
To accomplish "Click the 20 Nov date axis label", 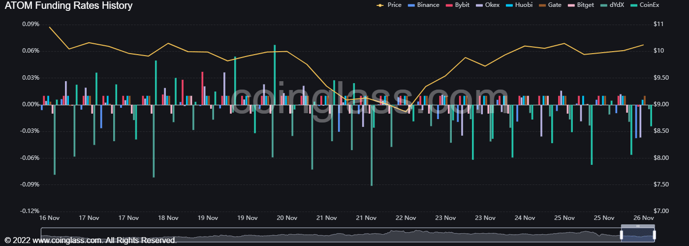I will click(x=287, y=217).
